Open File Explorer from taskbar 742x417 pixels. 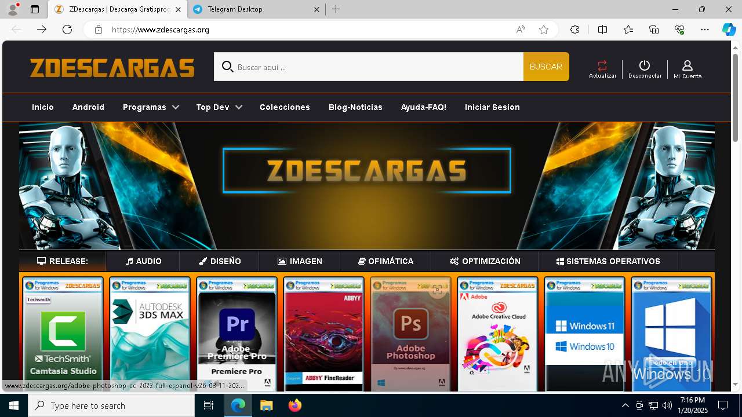(266, 405)
